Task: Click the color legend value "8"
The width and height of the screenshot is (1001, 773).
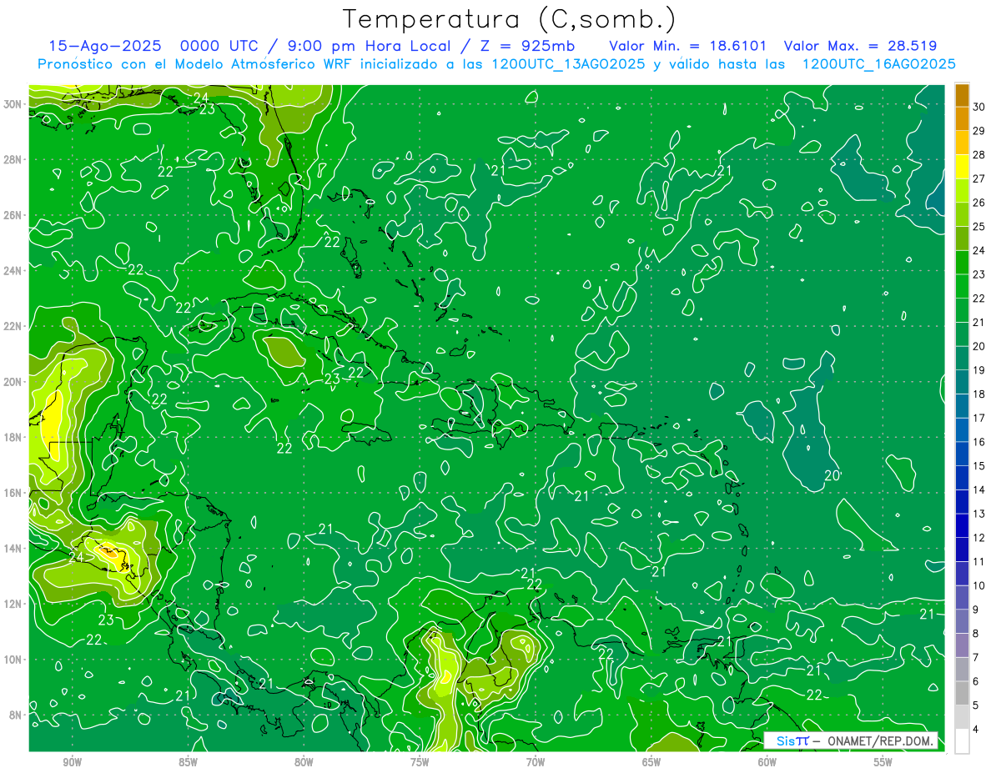Action: (976, 633)
